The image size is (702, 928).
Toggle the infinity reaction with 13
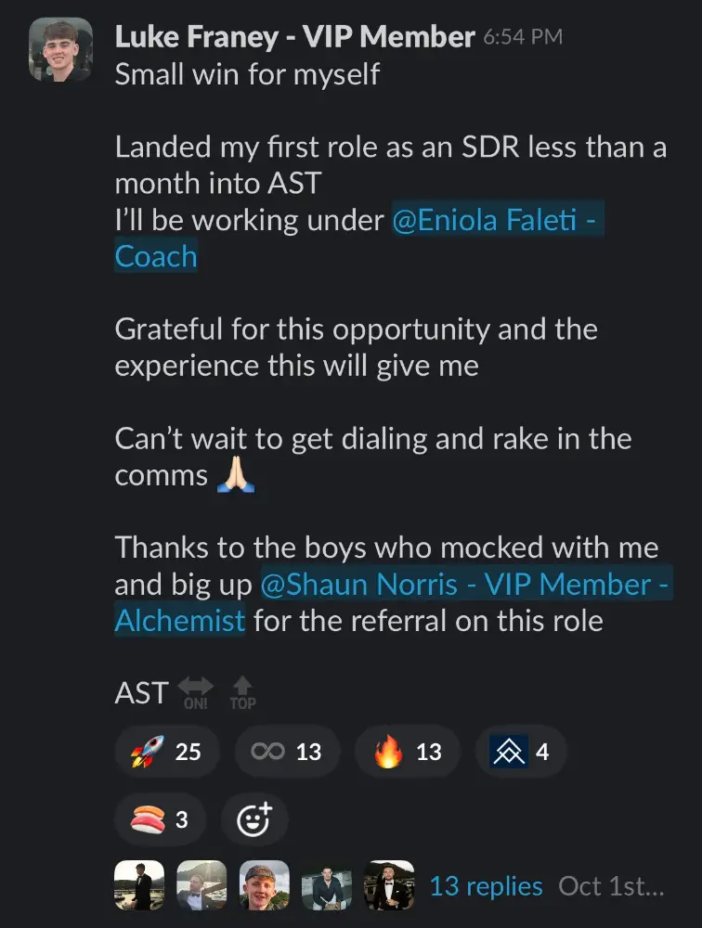pyautogui.click(x=286, y=751)
